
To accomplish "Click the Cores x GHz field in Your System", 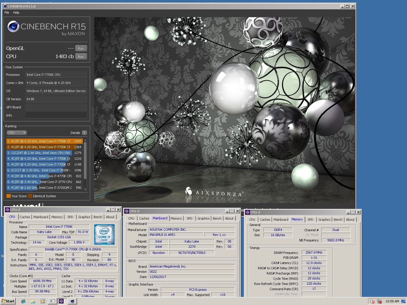I will [56, 83].
